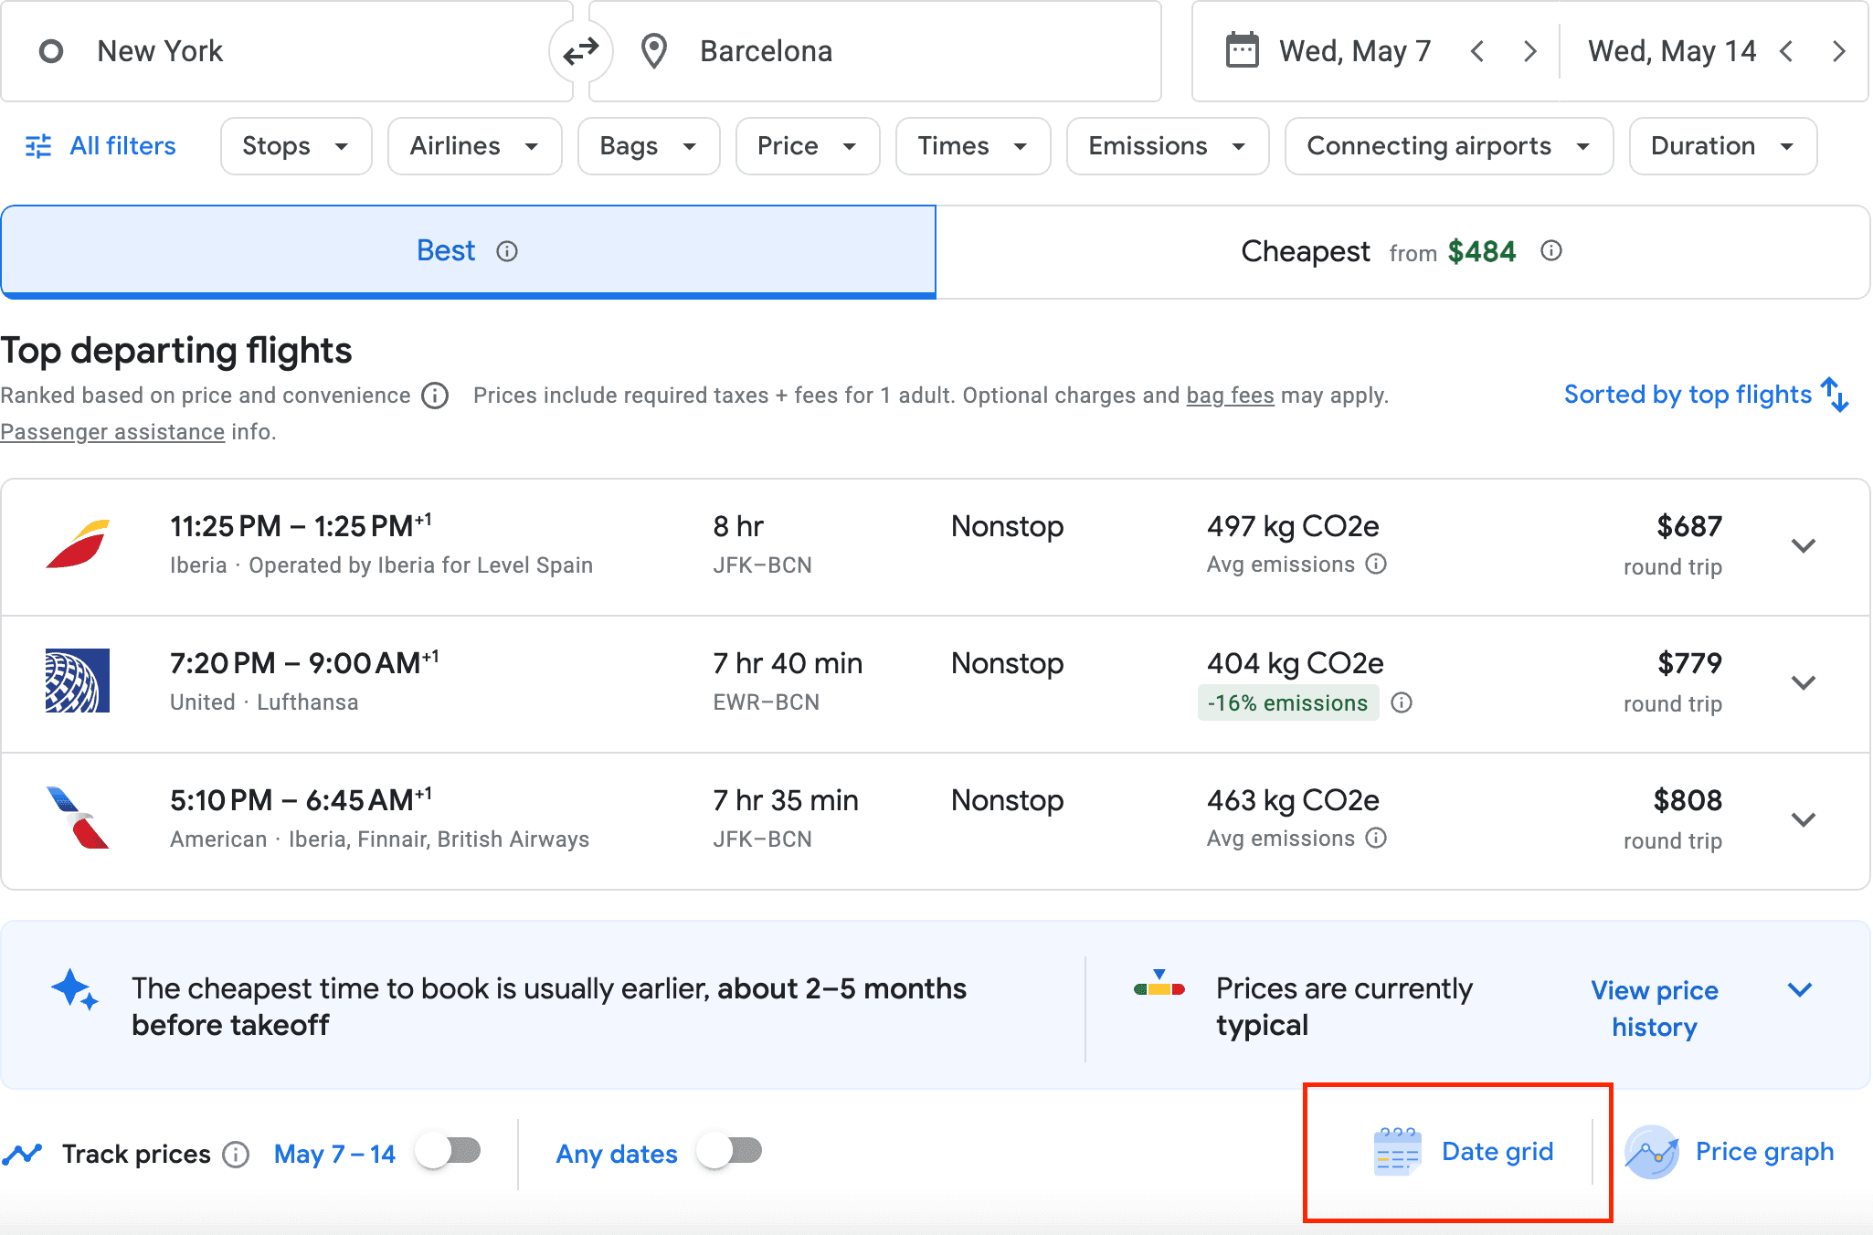
Task: Click the info icon next to Best
Action: 507,251
